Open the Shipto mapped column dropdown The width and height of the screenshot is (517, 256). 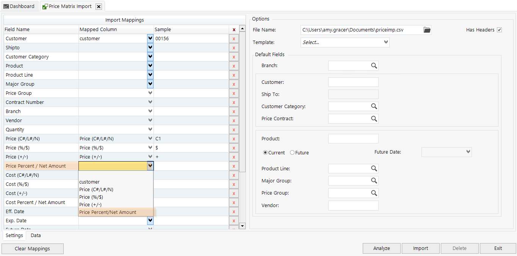coord(150,47)
